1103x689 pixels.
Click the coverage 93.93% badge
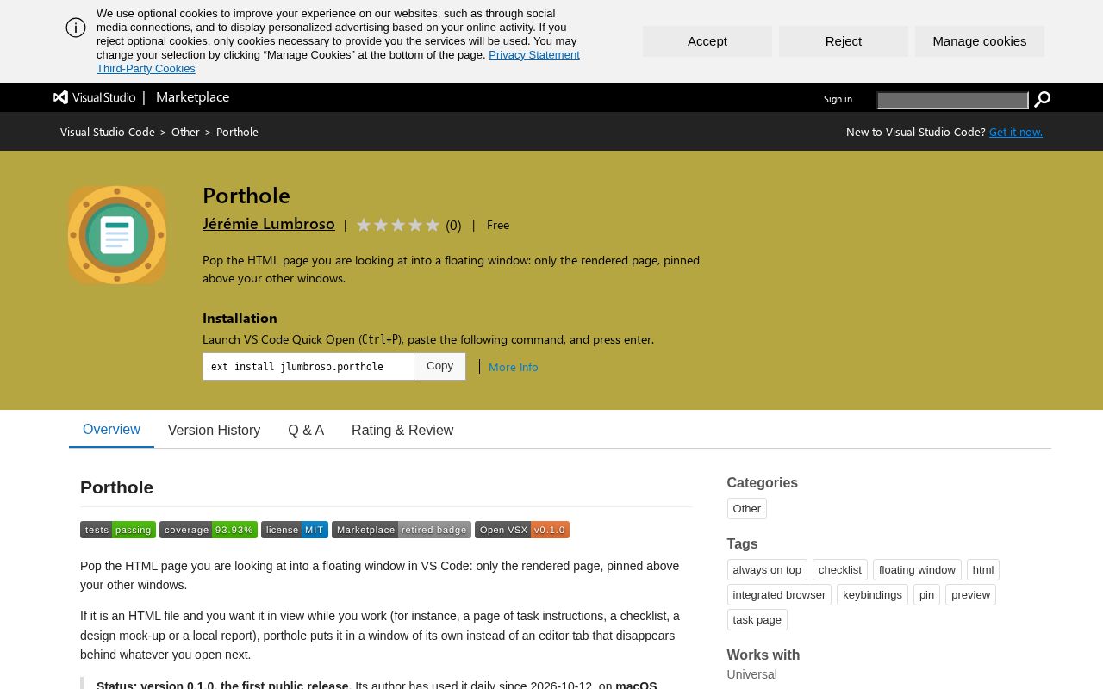coord(209,530)
